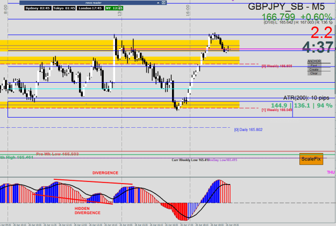
Task: Click the ATR(200): 10 pips label
Action: click(306, 98)
